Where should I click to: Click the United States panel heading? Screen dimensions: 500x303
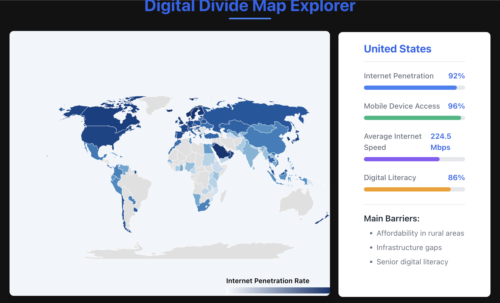pyautogui.click(x=398, y=49)
